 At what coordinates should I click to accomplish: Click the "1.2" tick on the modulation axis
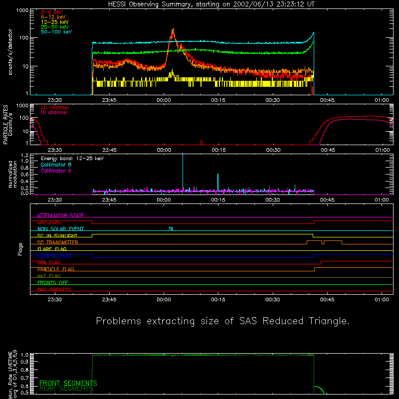24,156
